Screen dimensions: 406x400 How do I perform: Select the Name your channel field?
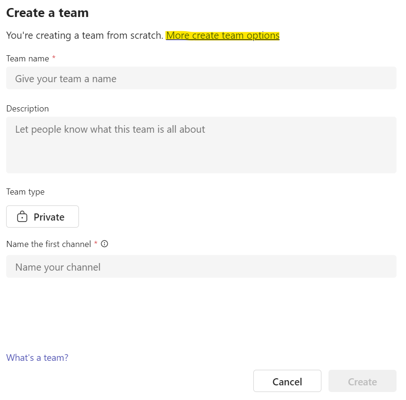tap(201, 266)
